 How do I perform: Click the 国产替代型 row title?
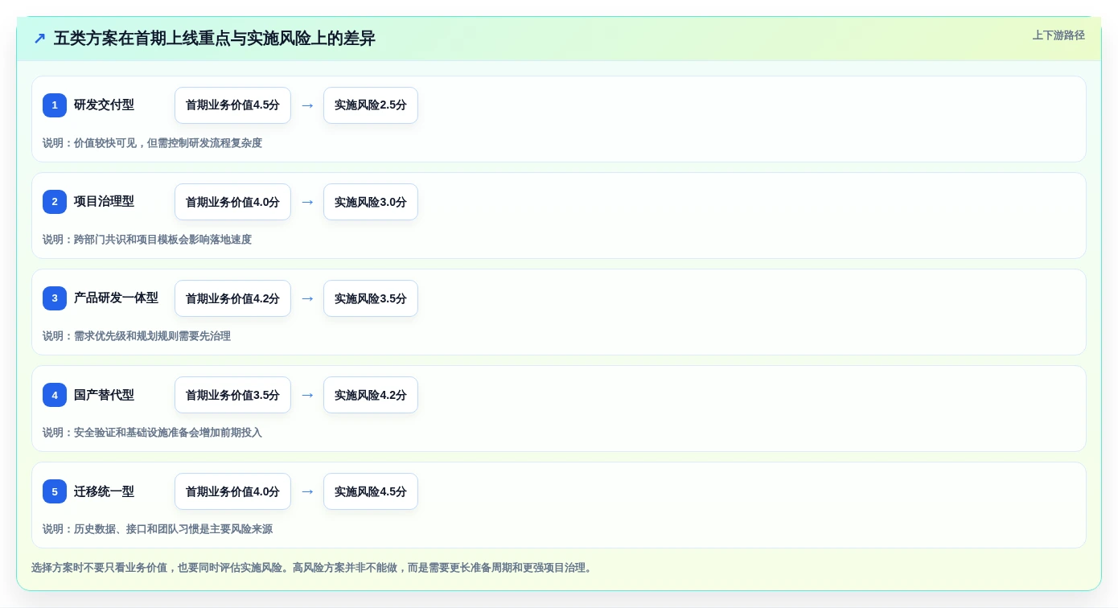(105, 395)
